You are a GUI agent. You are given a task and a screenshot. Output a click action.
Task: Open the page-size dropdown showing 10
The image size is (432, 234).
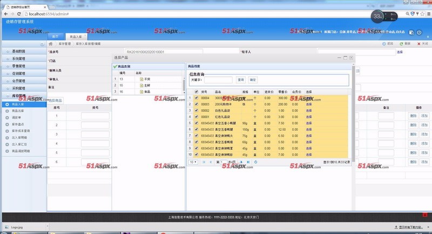(193, 162)
